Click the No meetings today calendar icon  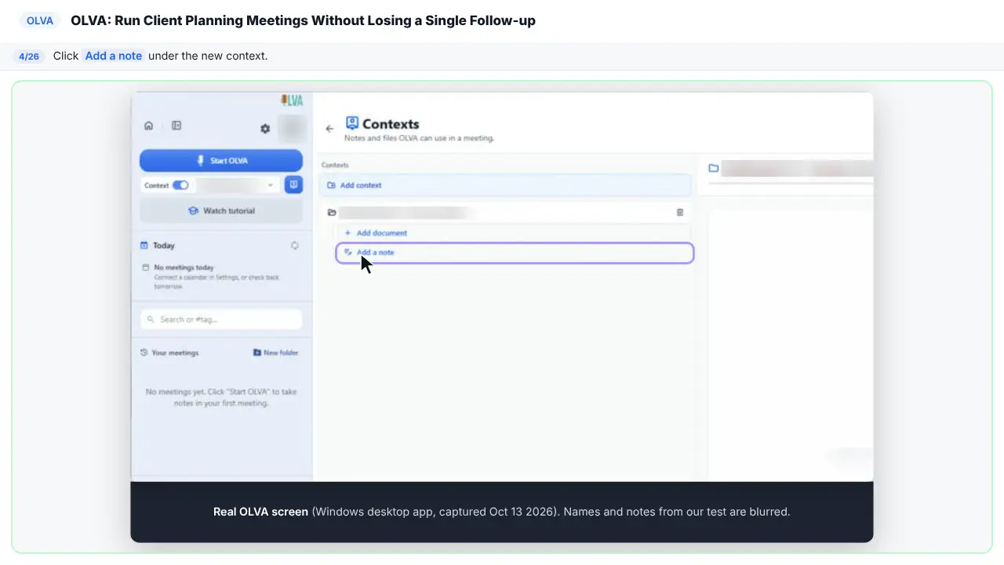coord(145,268)
